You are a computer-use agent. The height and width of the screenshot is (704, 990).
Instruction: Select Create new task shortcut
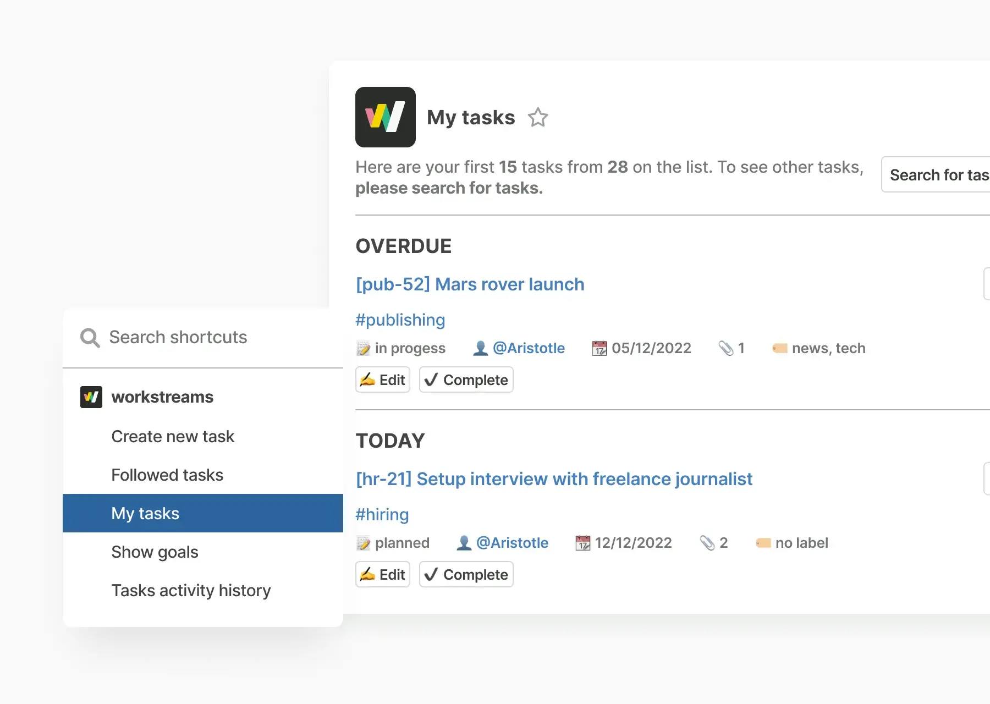click(x=173, y=437)
